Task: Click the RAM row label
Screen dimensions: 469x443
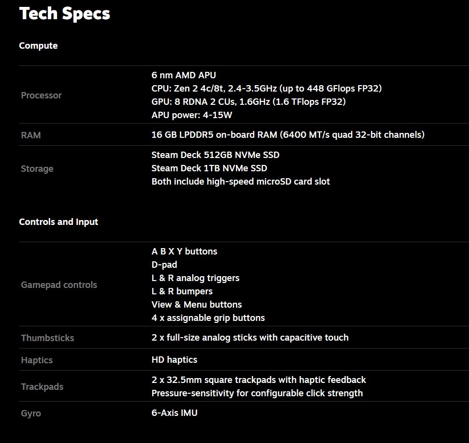Action: click(31, 135)
